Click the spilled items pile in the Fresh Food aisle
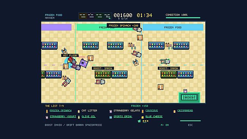The height and width of the screenshot is (139, 247). [132, 46]
